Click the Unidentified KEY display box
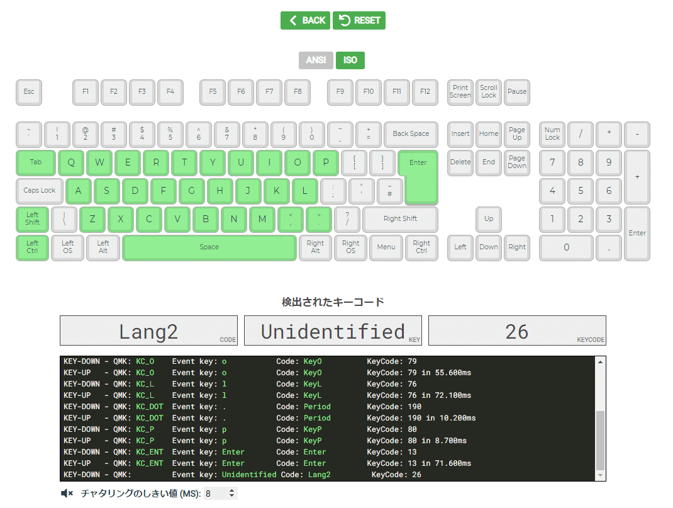Screen dimensions: 673x508 click(x=333, y=330)
